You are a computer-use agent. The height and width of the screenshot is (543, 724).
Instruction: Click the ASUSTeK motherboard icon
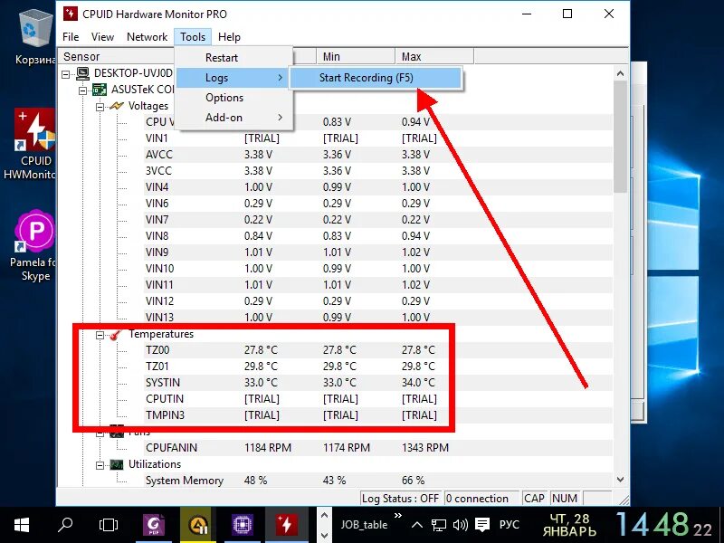100,90
